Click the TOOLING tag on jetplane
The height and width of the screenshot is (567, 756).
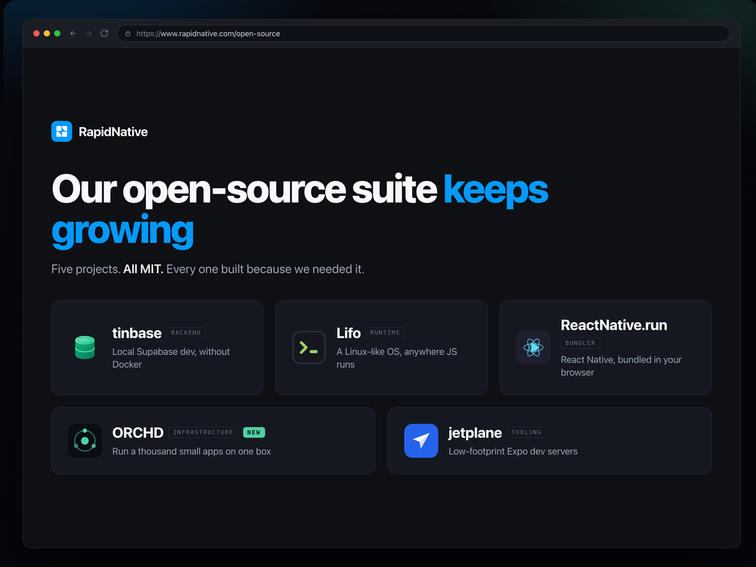click(x=526, y=432)
